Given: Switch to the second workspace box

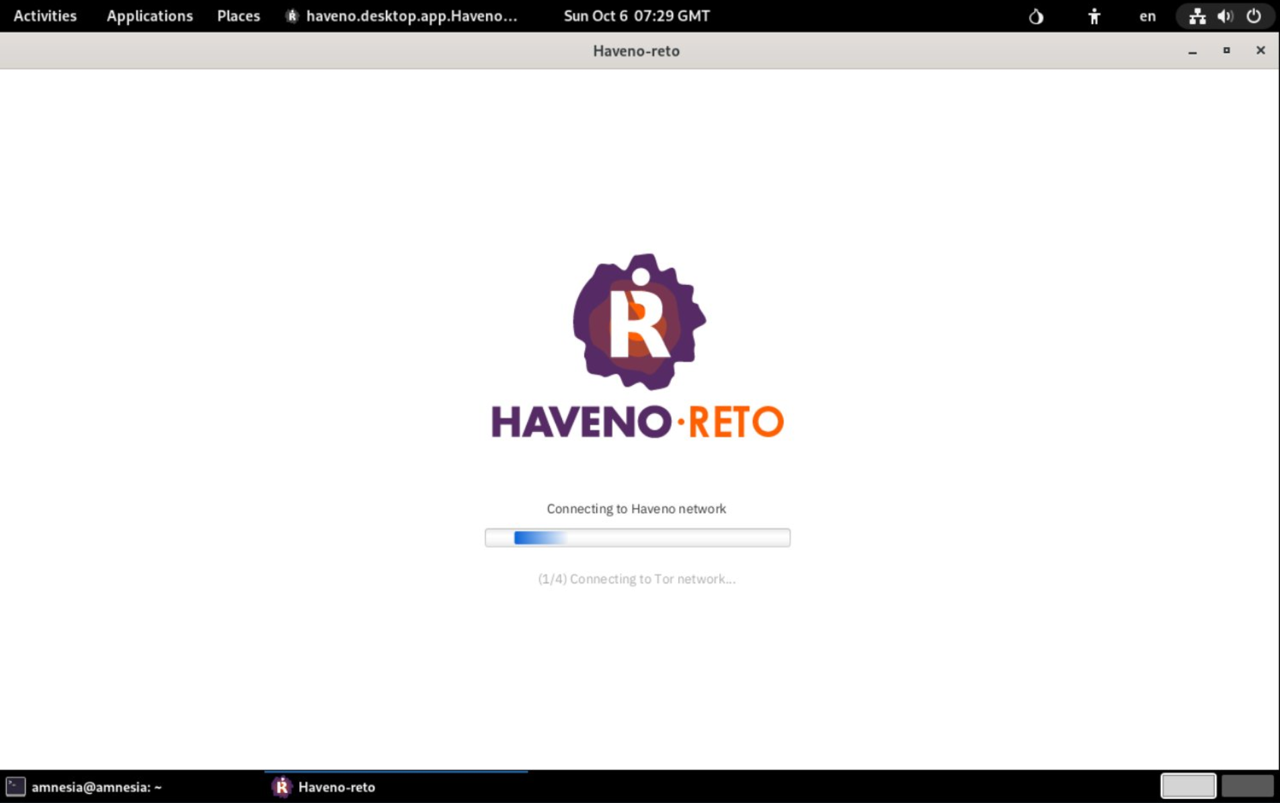Looking at the screenshot, I should 1247,786.
